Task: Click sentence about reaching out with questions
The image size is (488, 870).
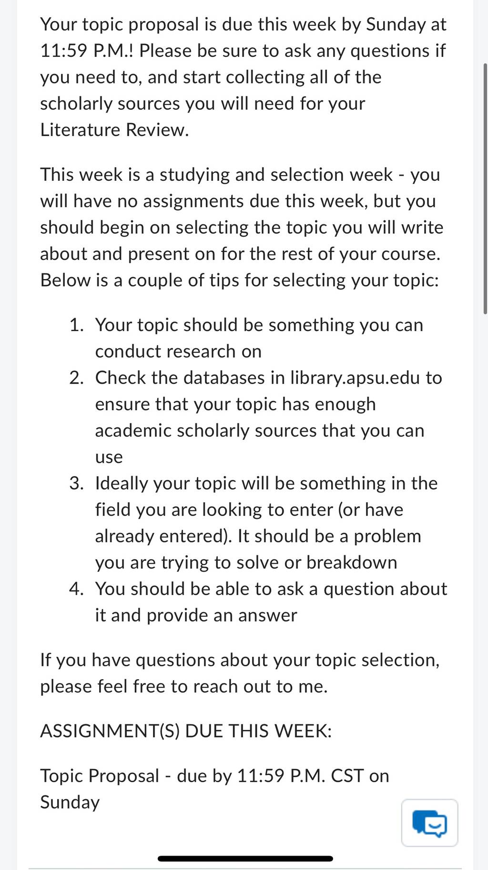Action: pyautogui.click(x=240, y=673)
